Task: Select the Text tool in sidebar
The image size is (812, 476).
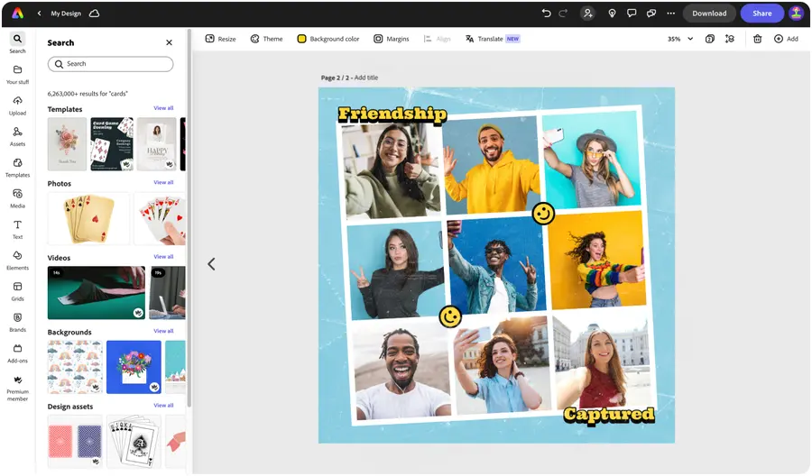Action: (x=17, y=228)
